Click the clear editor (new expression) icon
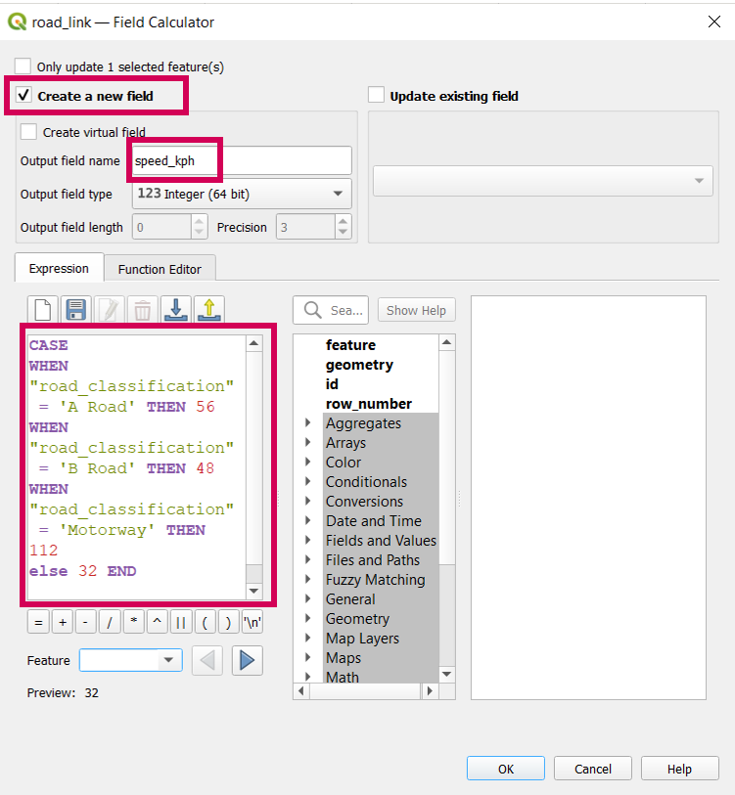 tap(42, 310)
